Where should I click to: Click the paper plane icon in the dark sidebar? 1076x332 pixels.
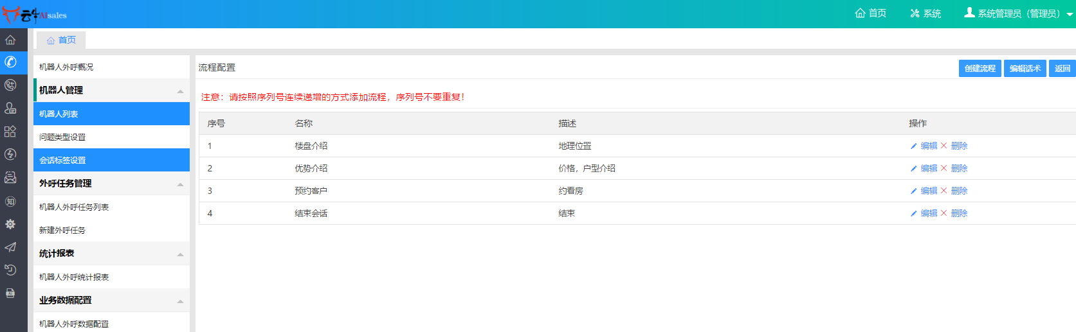[10, 247]
